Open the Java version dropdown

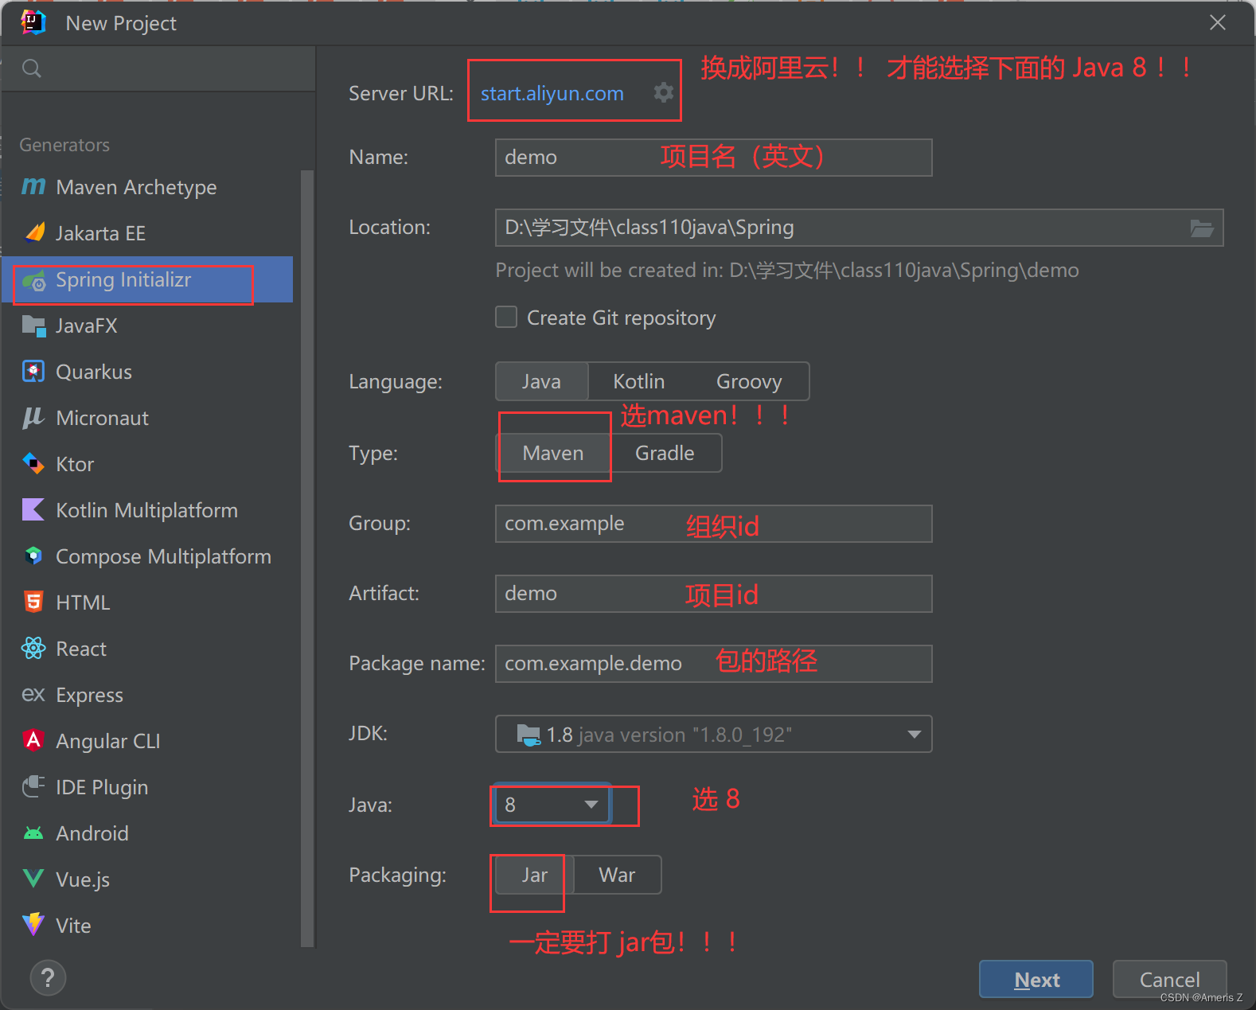[552, 805]
